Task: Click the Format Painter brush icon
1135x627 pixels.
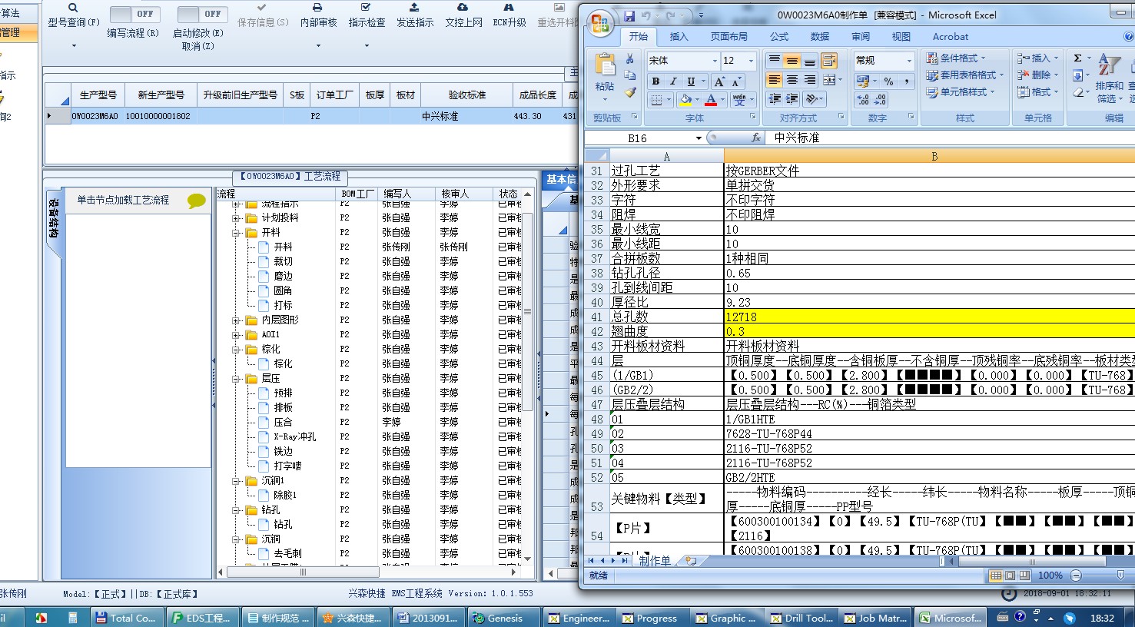Action: point(630,92)
